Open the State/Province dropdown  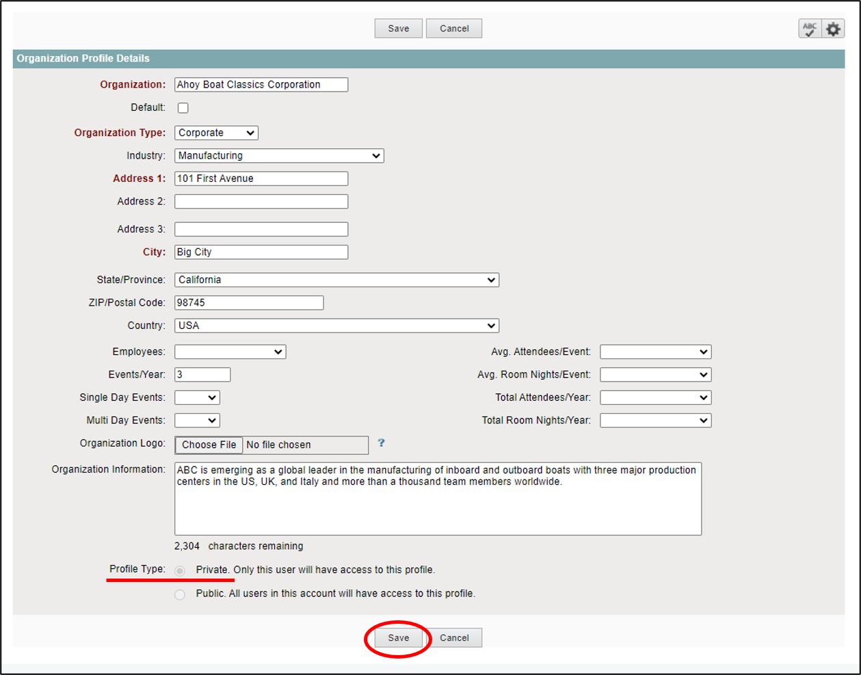click(336, 280)
